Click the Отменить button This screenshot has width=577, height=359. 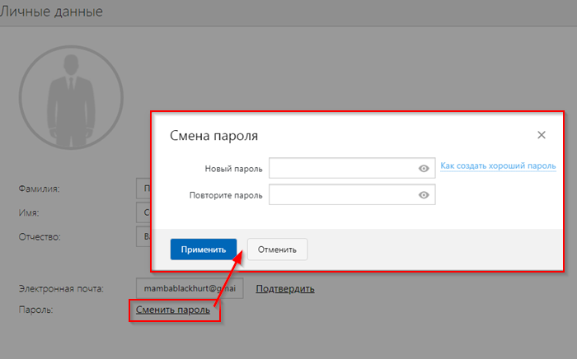[278, 249]
